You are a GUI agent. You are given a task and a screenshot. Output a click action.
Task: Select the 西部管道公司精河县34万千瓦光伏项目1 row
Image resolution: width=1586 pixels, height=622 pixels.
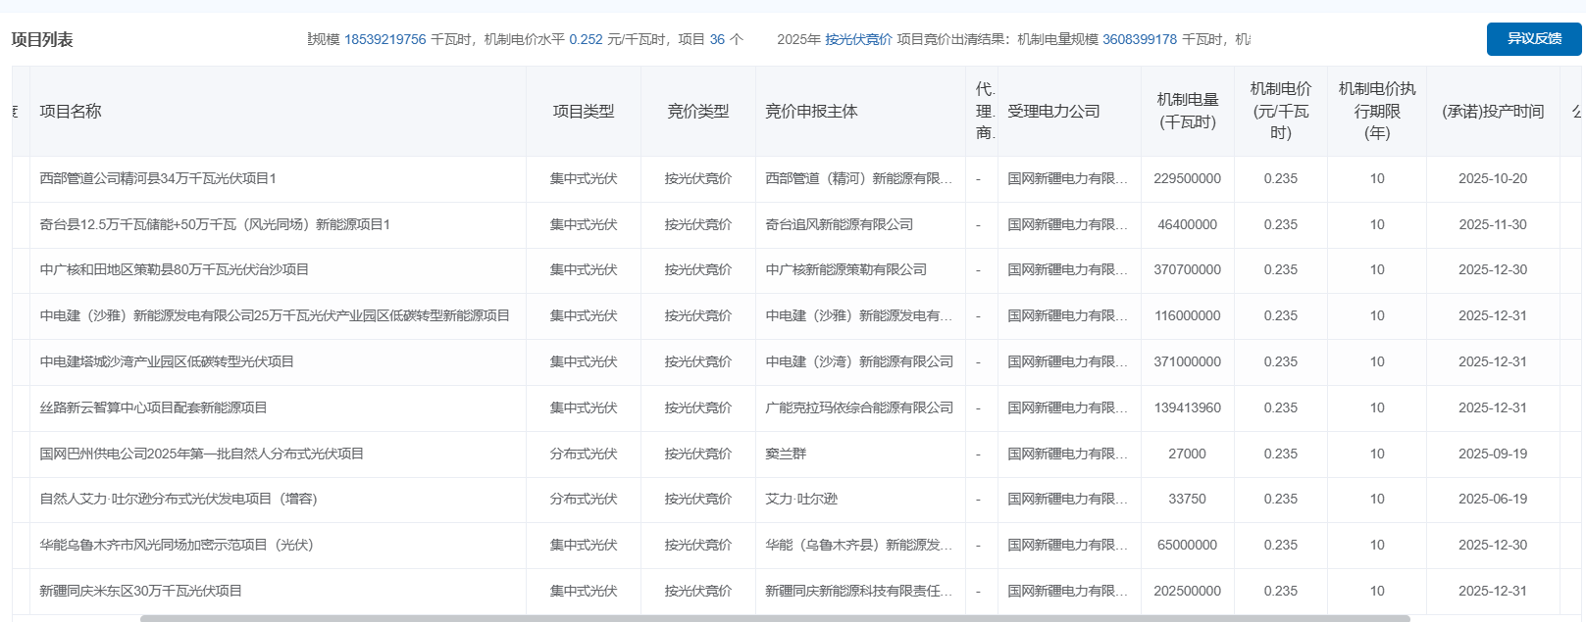point(158,179)
